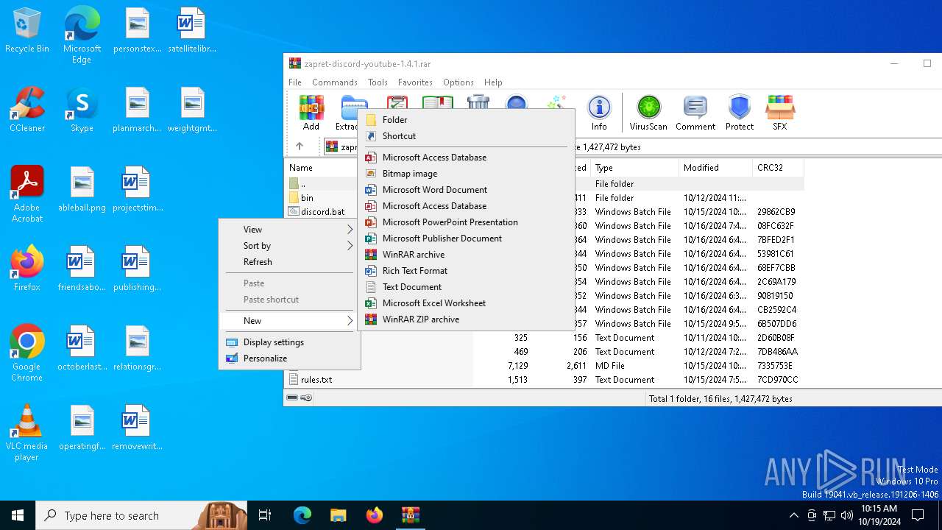Open the Info toolbar icon
942x530 pixels.
click(599, 113)
